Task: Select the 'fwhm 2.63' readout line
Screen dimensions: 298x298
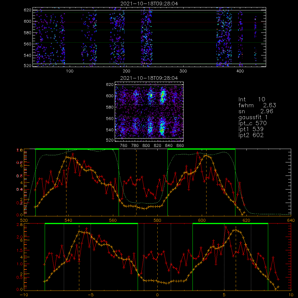Action: click(x=257, y=105)
